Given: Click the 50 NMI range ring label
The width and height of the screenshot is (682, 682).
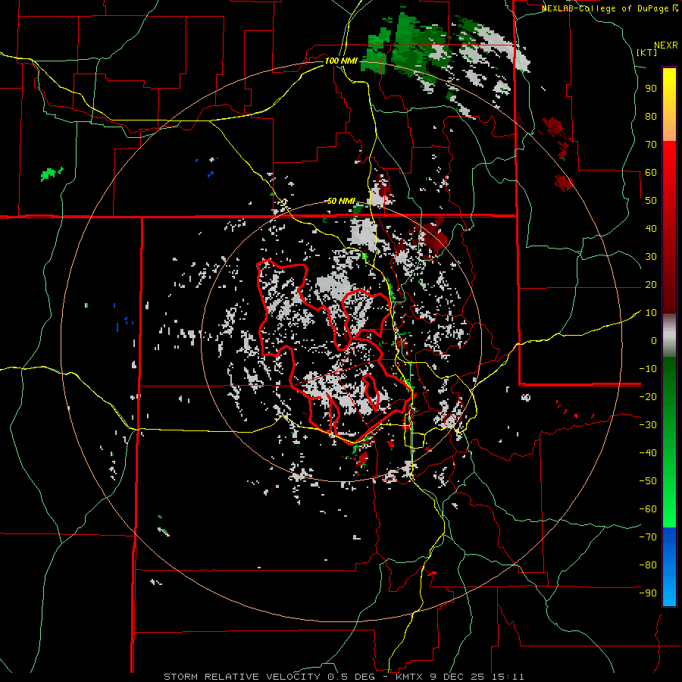Looking at the screenshot, I should coord(341,201).
